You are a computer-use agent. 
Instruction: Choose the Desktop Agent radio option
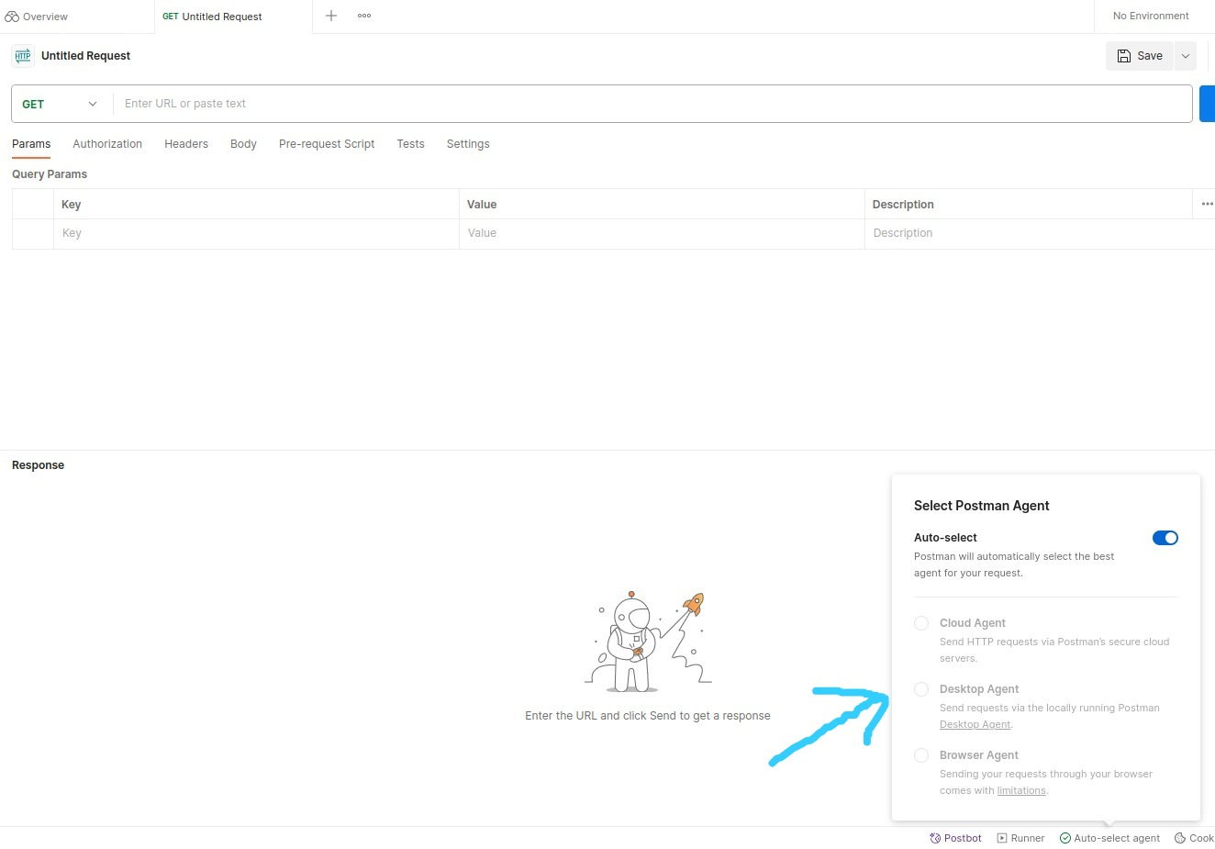[x=921, y=689]
